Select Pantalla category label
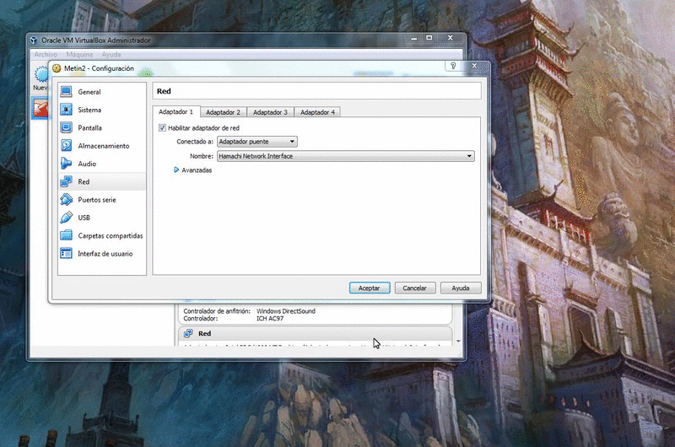This screenshot has height=447, width=675. pos(90,128)
